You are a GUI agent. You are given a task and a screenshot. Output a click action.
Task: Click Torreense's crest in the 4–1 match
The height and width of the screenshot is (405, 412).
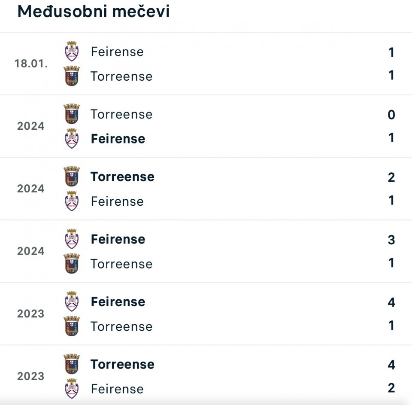pyautogui.click(x=72, y=326)
